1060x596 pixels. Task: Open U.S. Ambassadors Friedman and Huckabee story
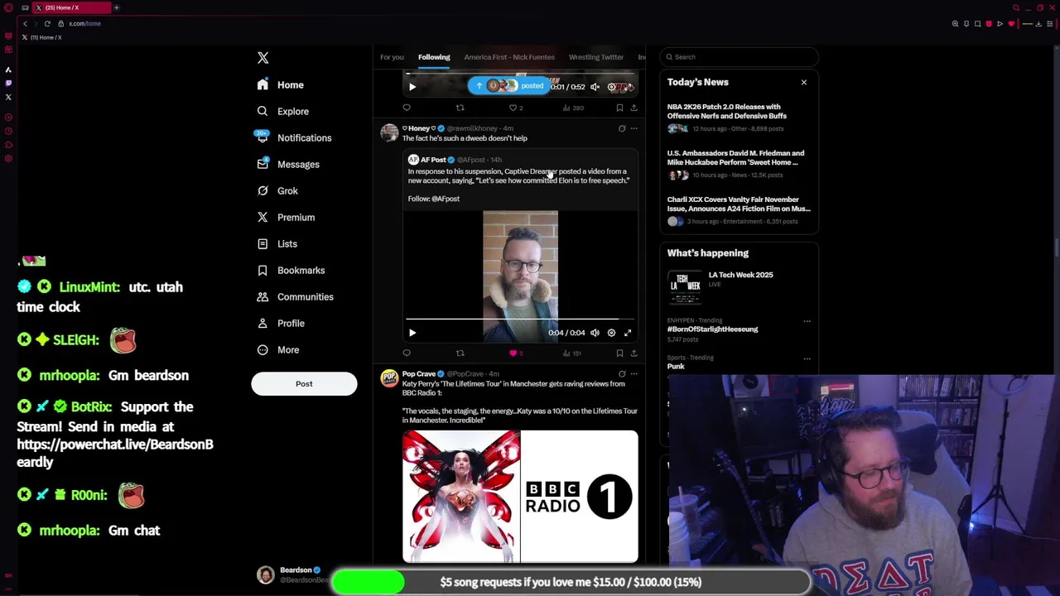739,163
